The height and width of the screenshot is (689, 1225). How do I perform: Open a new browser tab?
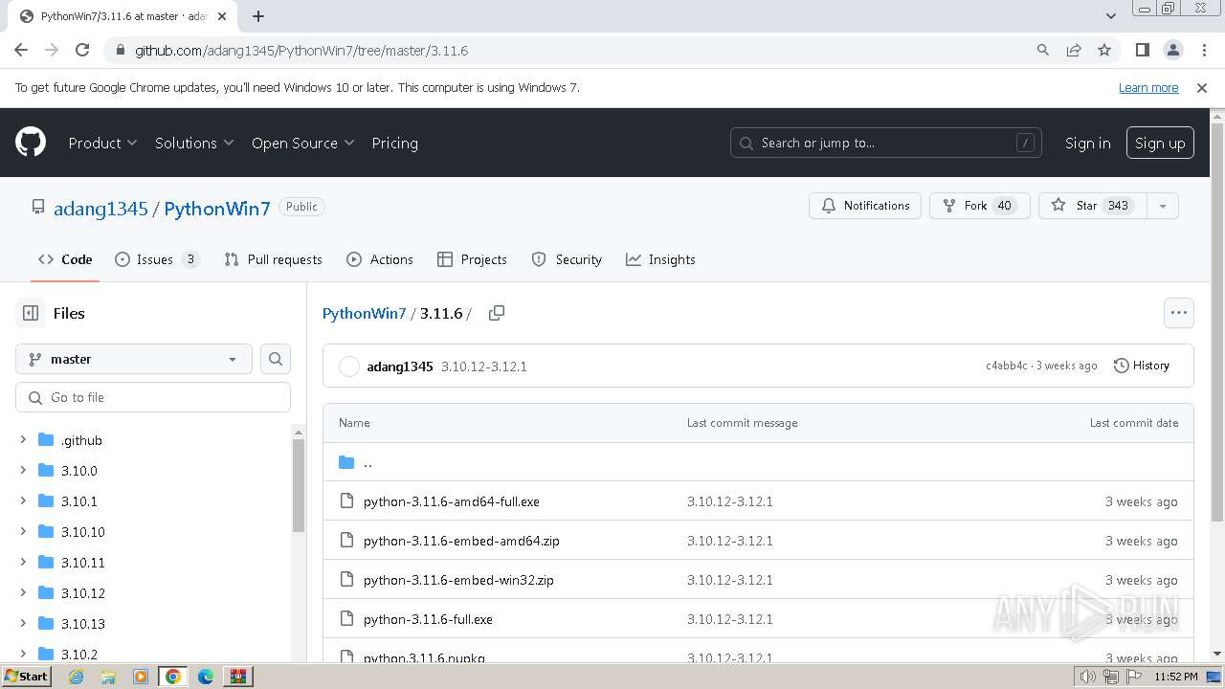(258, 16)
